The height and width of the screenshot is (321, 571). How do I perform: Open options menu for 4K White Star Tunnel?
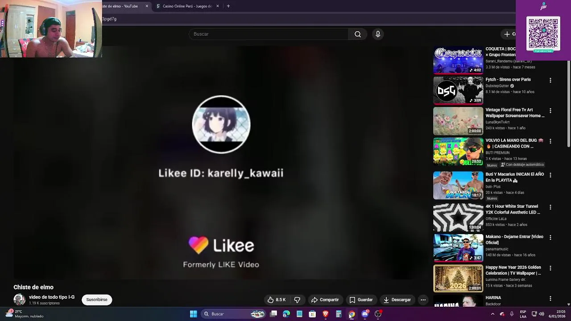550,207
